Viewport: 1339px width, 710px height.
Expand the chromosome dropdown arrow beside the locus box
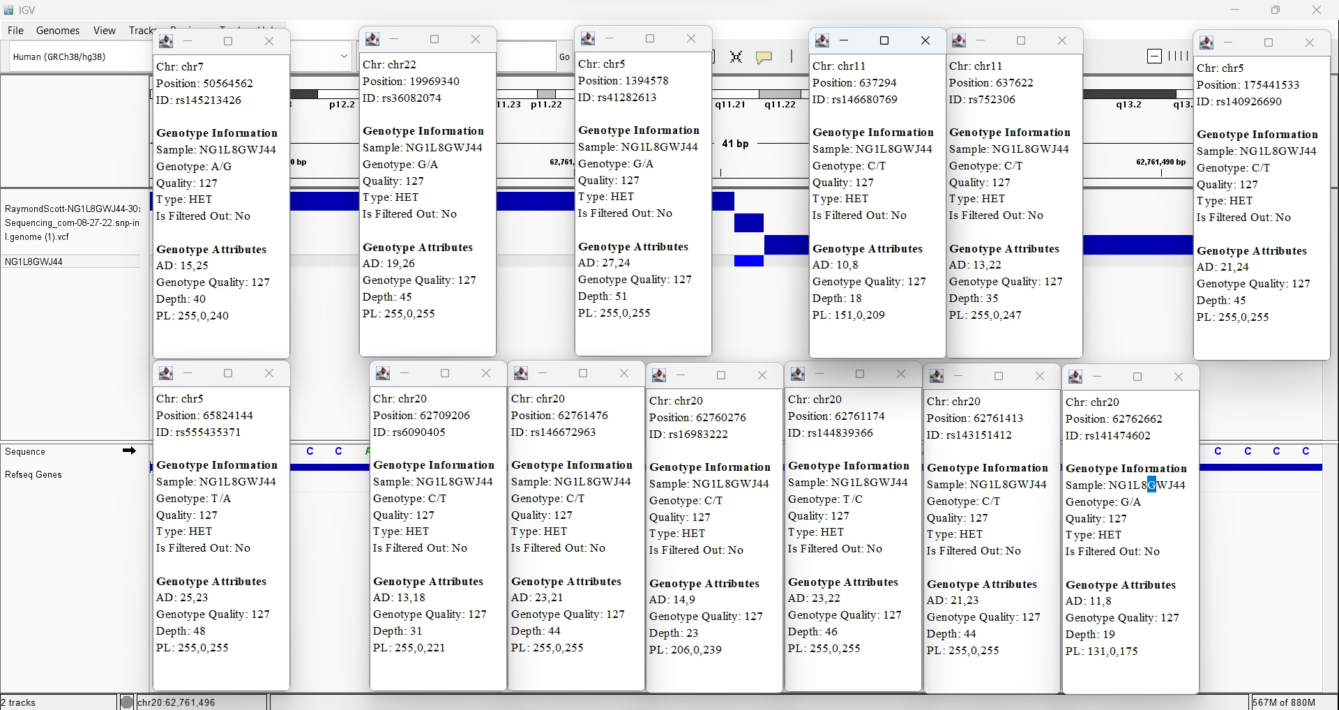(x=344, y=56)
